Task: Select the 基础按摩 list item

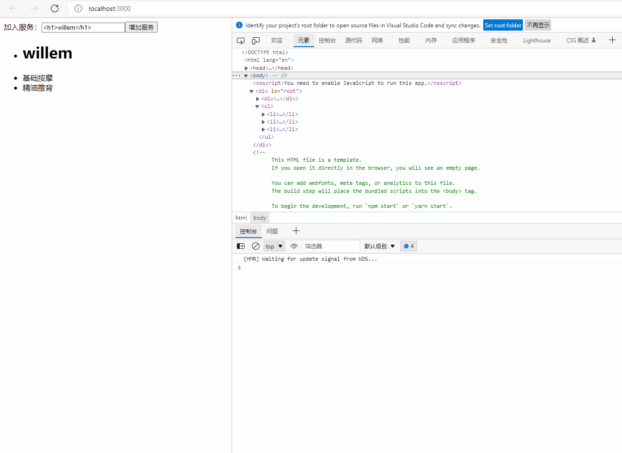Action: tap(38, 78)
